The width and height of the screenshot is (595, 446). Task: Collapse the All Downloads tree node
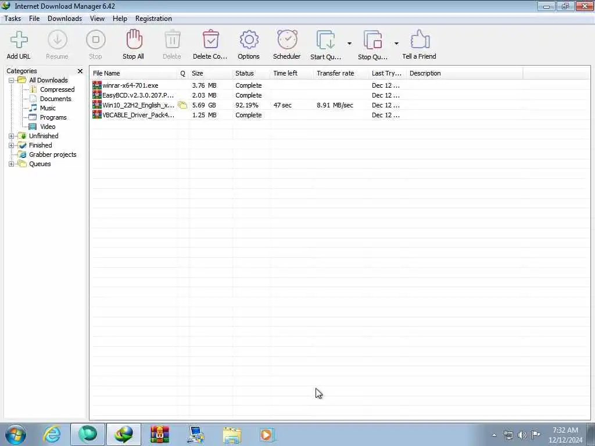tap(12, 80)
